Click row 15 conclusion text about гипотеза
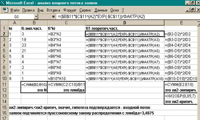The image size is (200, 120). [x=80, y=107]
